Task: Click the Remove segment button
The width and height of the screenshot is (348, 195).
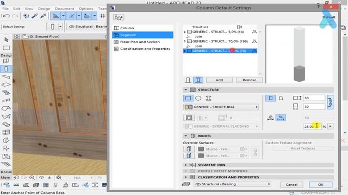Action: (x=249, y=80)
